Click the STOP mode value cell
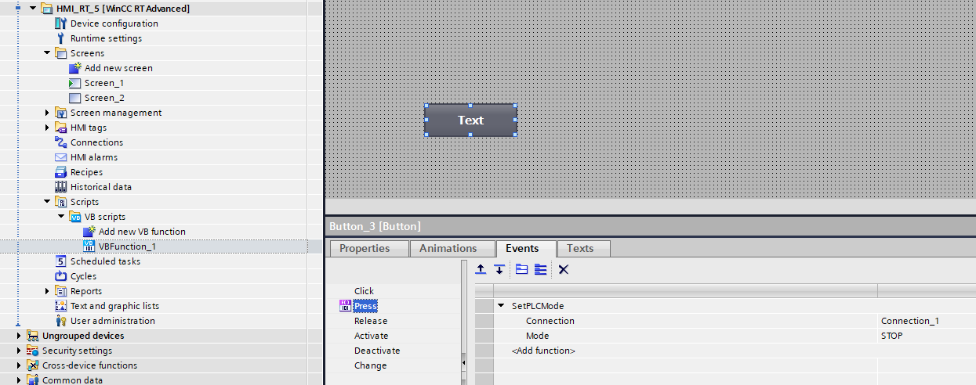The image size is (976, 385). (927, 336)
